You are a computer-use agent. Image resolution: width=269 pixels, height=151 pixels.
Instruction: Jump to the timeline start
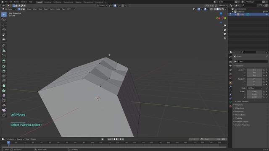point(108,139)
